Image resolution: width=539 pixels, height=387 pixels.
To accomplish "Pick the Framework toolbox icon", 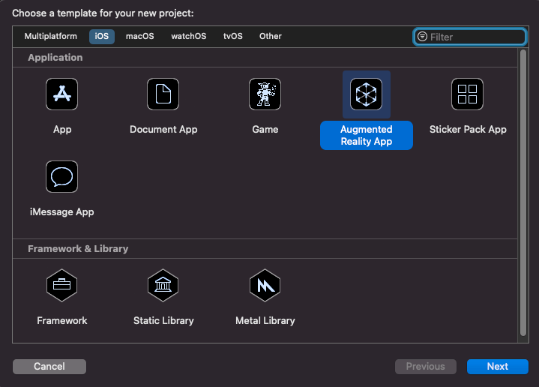I will coord(62,285).
